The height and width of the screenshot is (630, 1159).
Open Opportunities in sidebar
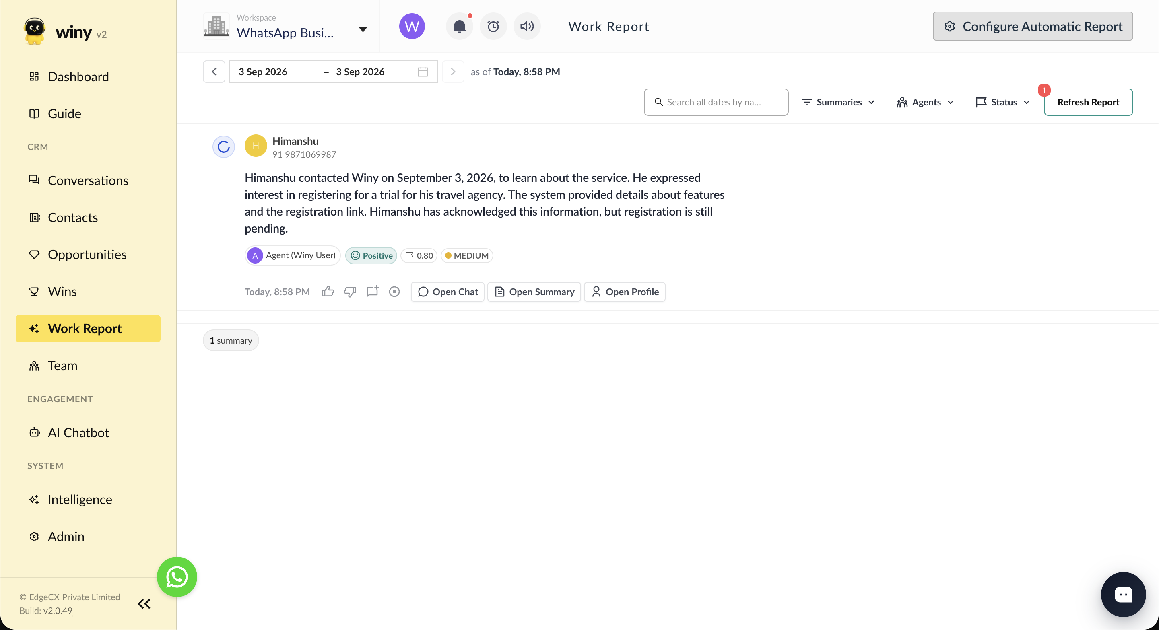click(x=88, y=254)
